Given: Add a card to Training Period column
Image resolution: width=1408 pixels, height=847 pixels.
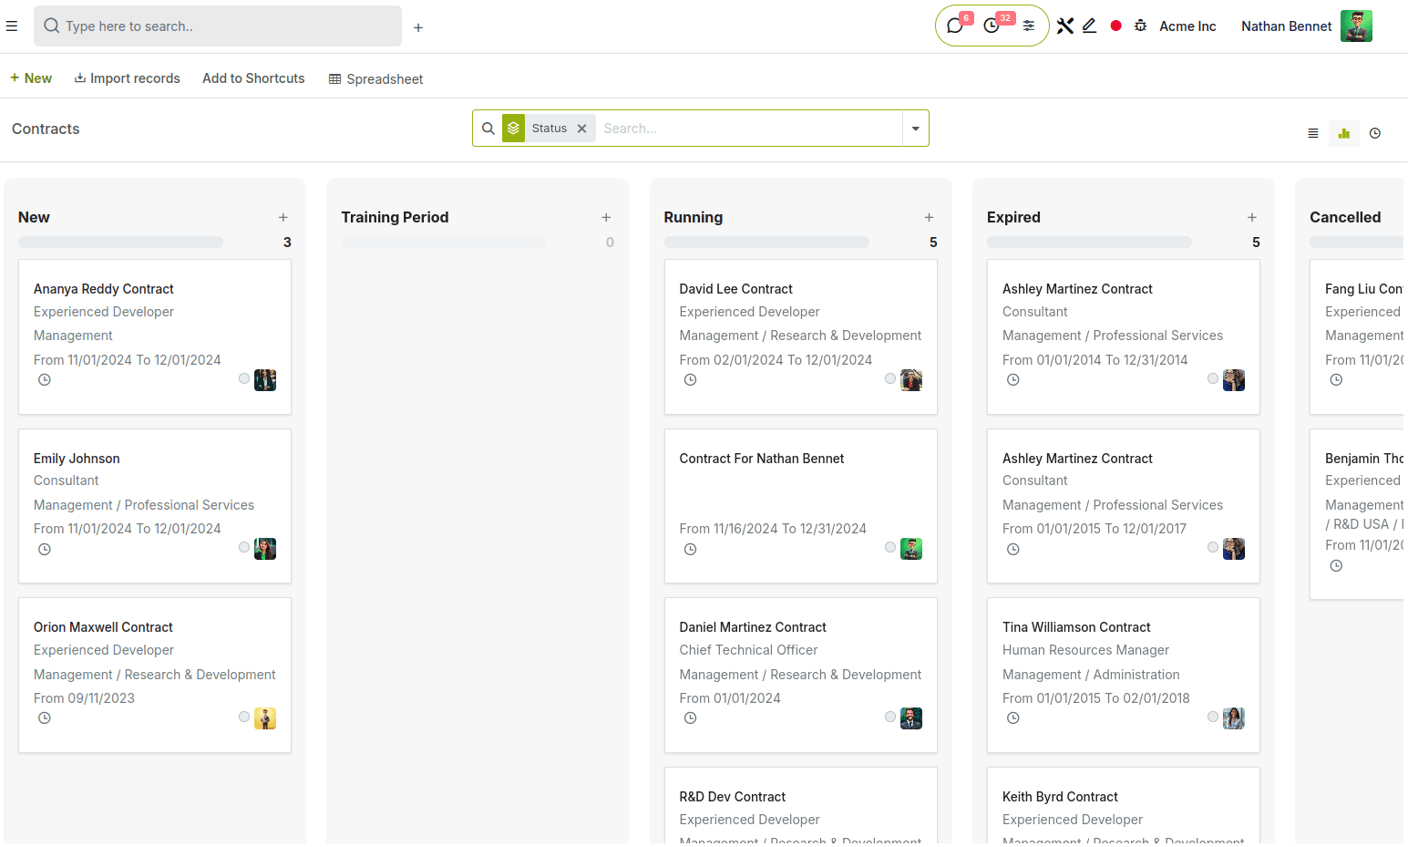Looking at the screenshot, I should click(x=606, y=217).
